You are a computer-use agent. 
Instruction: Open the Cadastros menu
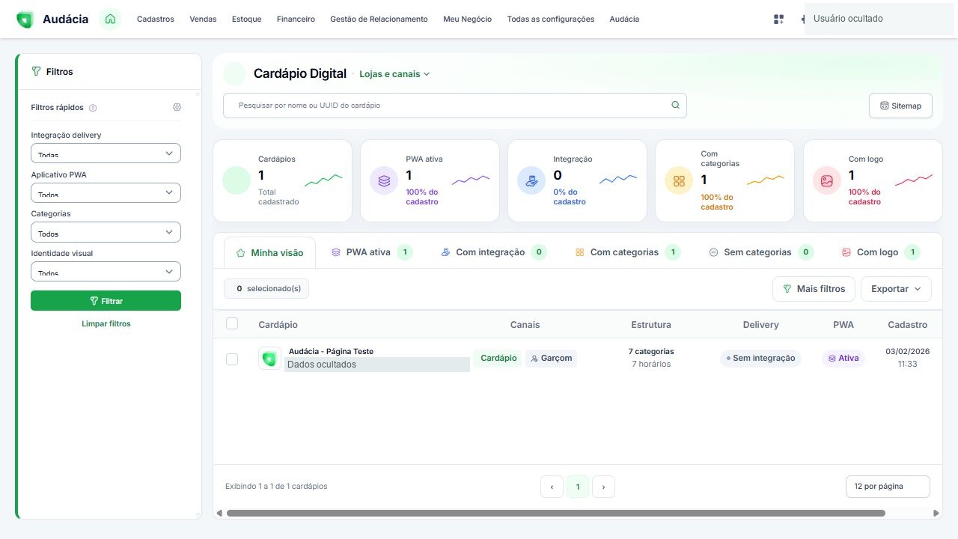pyautogui.click(x=156, y=19)
